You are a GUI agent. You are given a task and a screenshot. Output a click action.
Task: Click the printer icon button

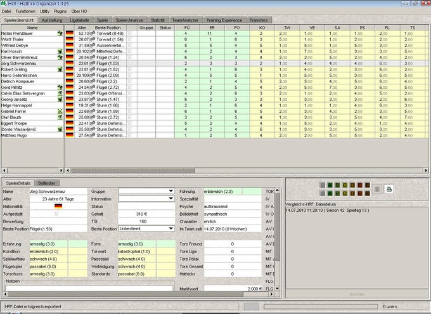(x=389, y=189)
